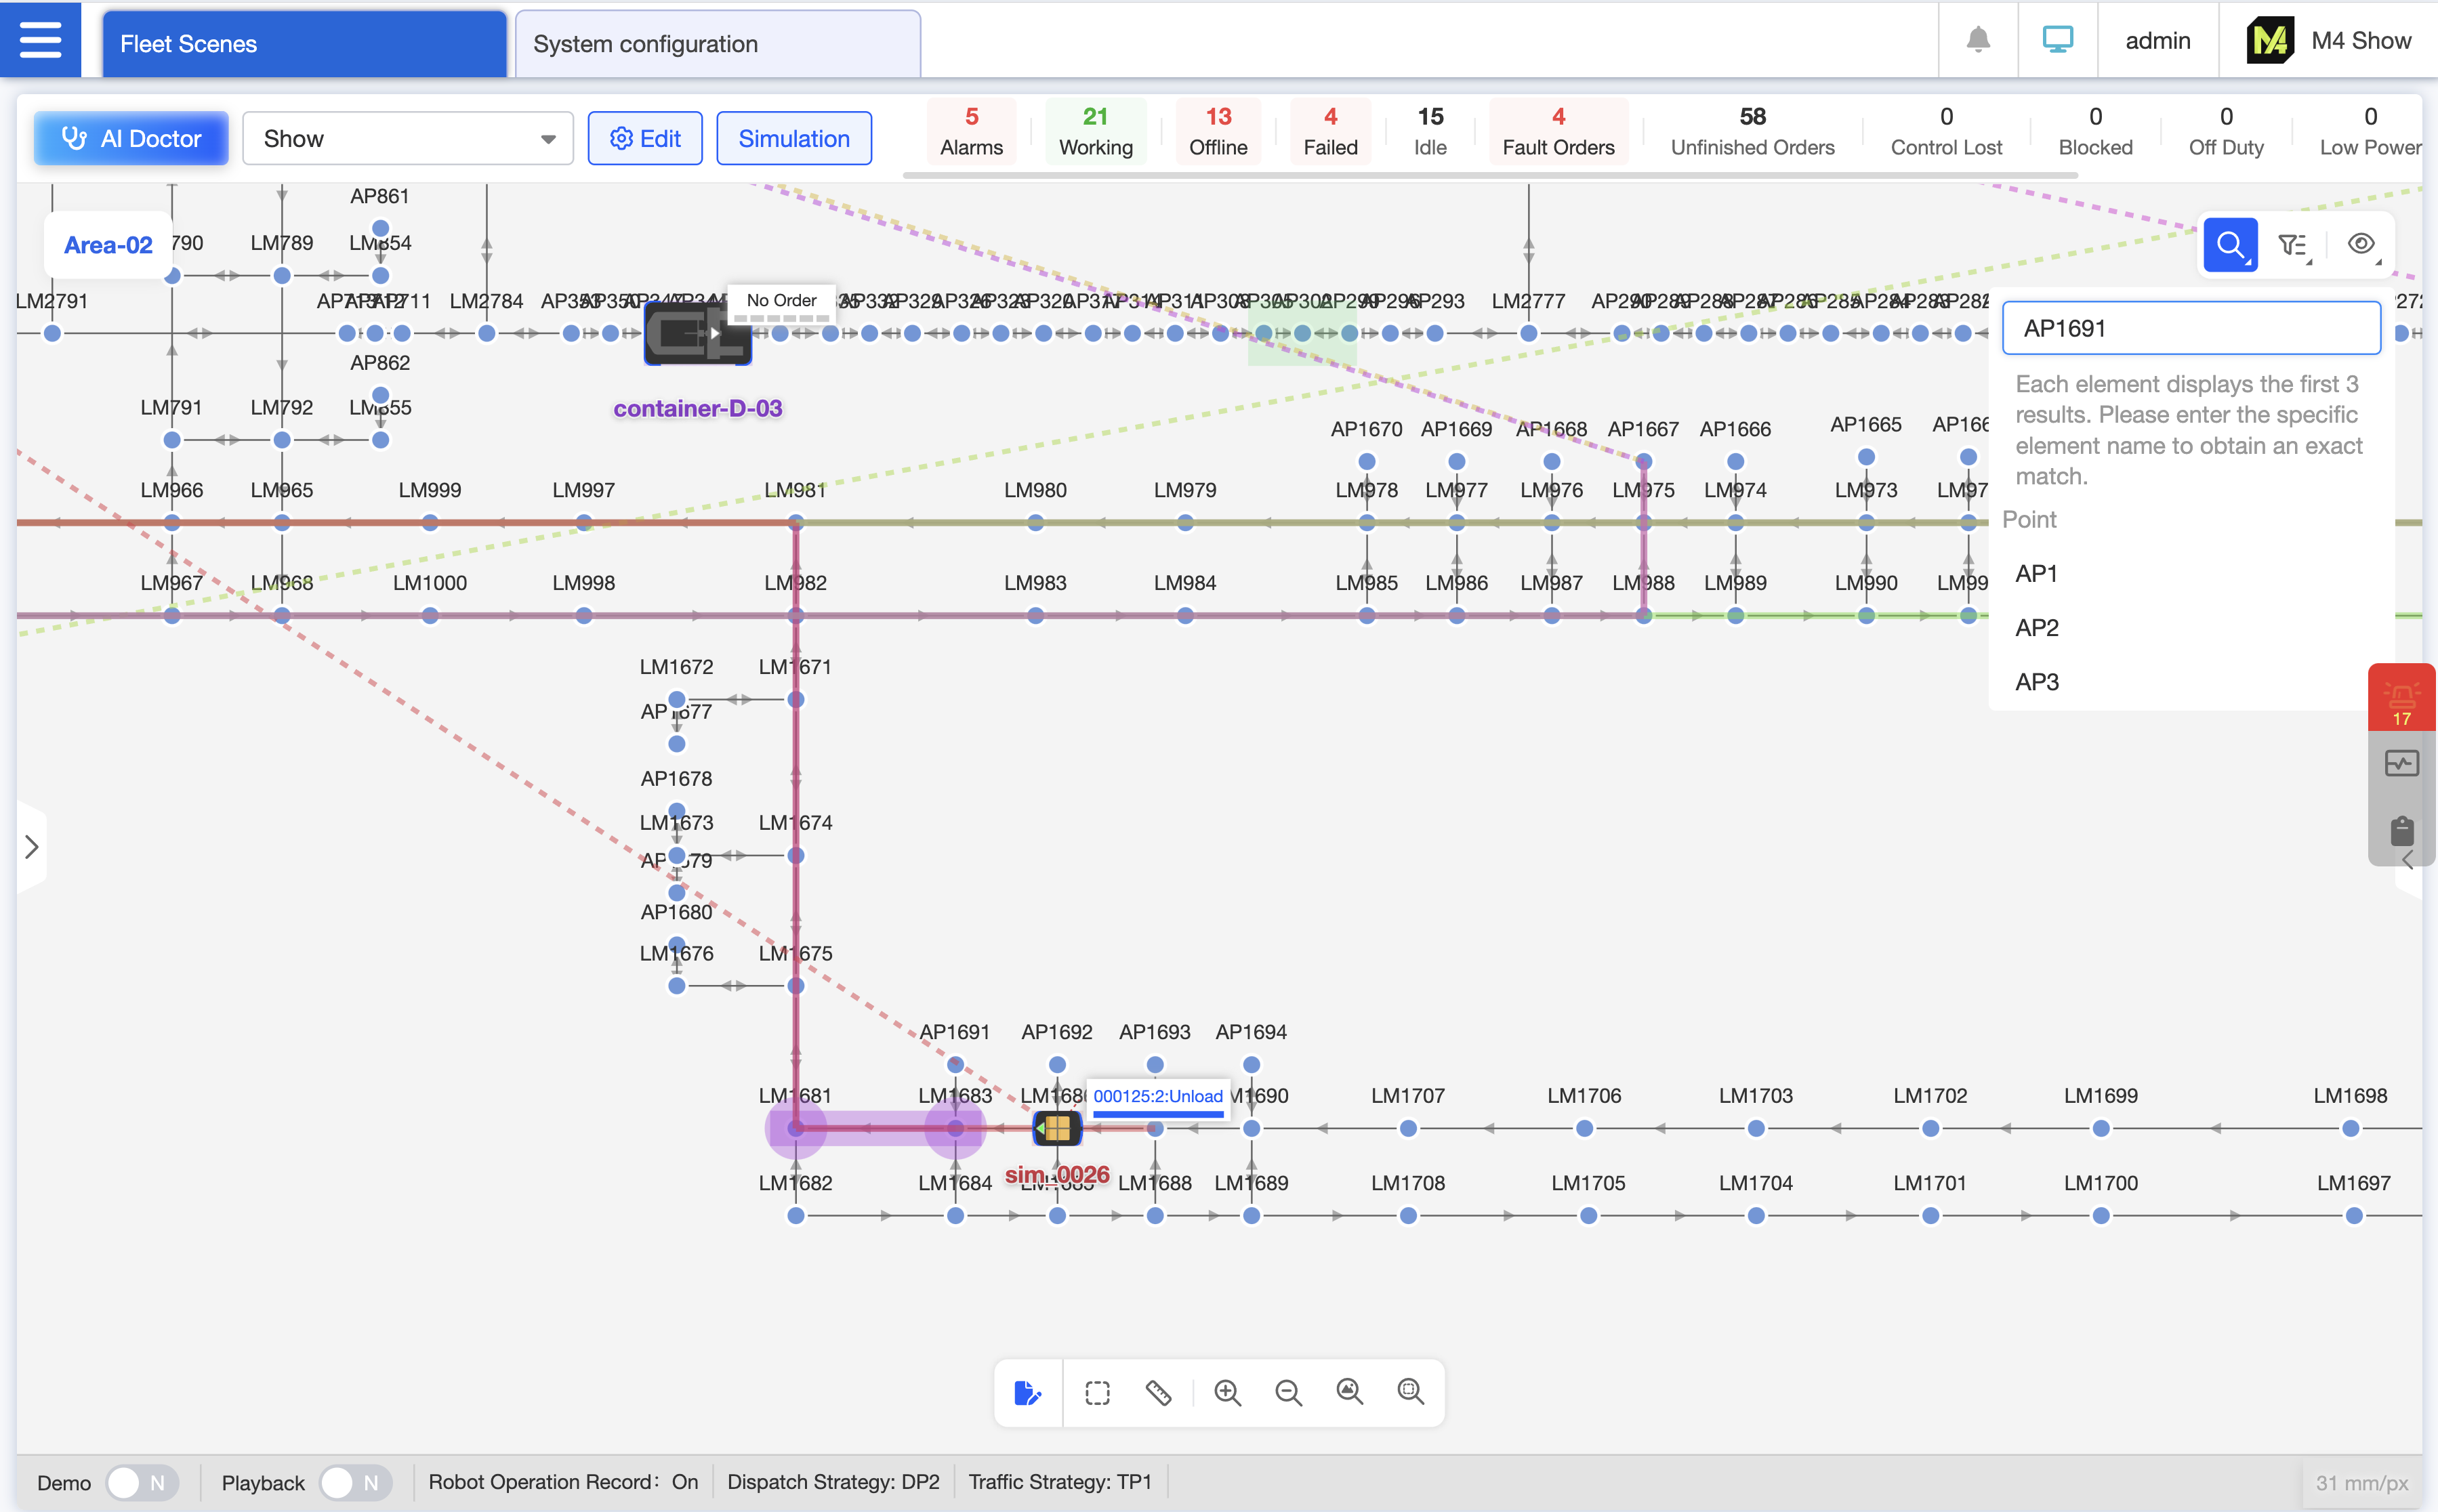
Task: Open the hamburger main menu
Action: pos(40,40)
